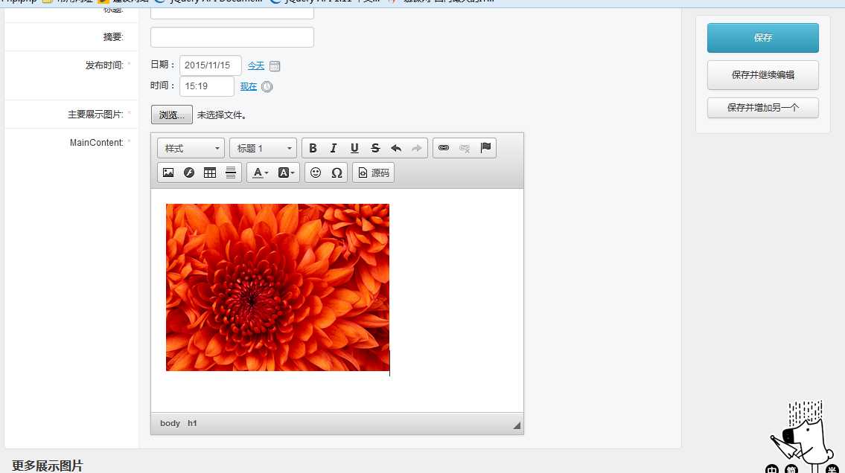Focus the 日期 date input field

pyautogui.click(x=210, y=65)
